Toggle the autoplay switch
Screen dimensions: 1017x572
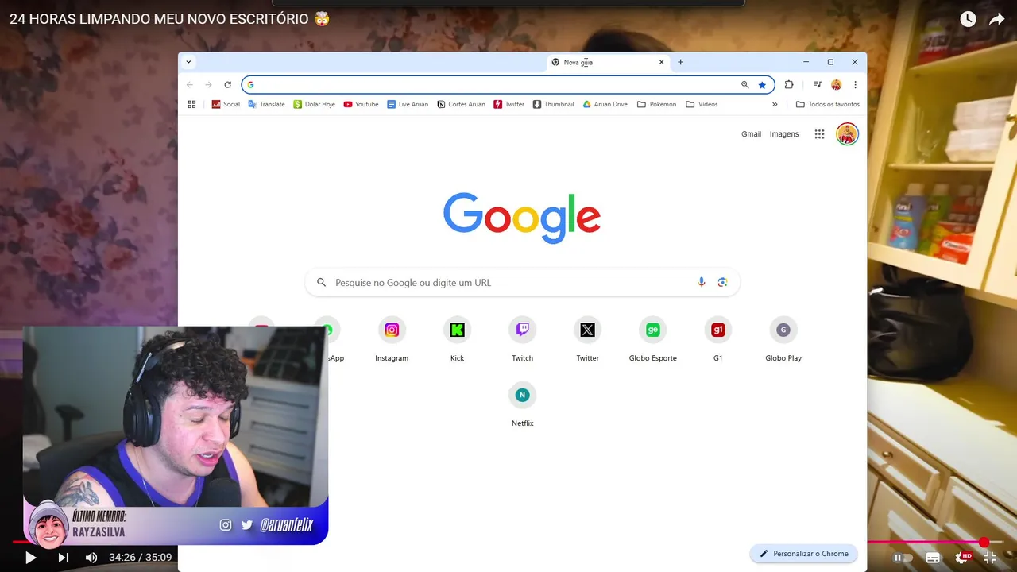tap(903, 558)
